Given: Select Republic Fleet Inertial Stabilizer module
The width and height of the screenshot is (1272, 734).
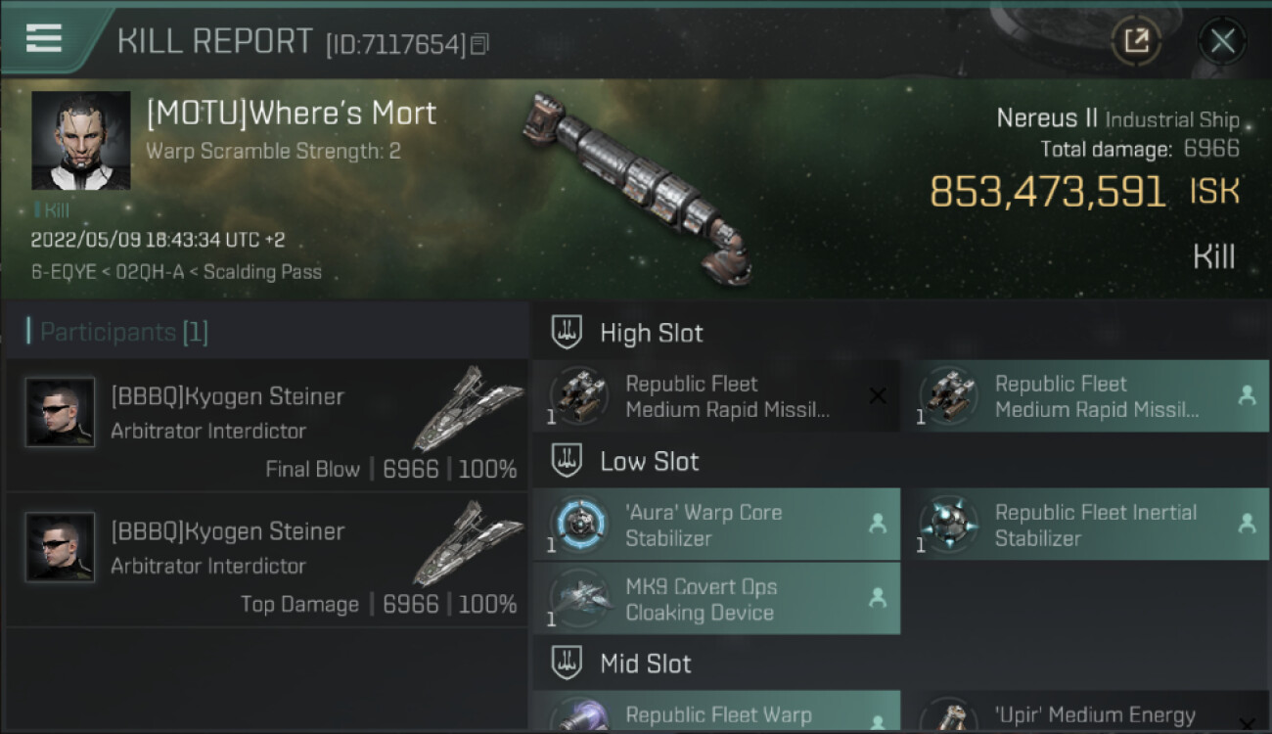Looking at the screenshot, I should click(1084, 525).
